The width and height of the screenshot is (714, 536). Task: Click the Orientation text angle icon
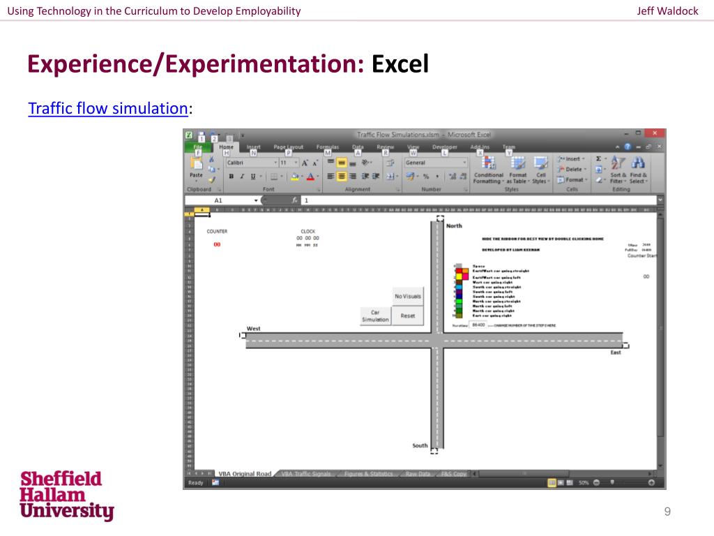tap(365, 163)
